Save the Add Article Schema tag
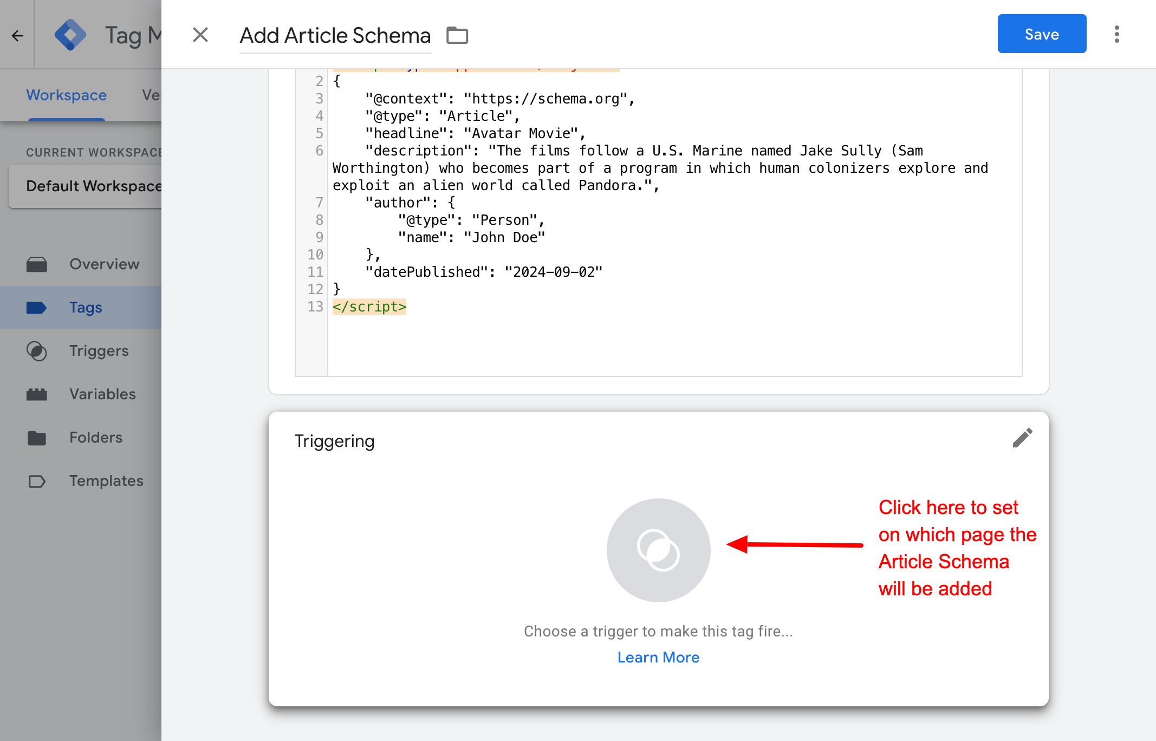 [x=1041, y=33]
